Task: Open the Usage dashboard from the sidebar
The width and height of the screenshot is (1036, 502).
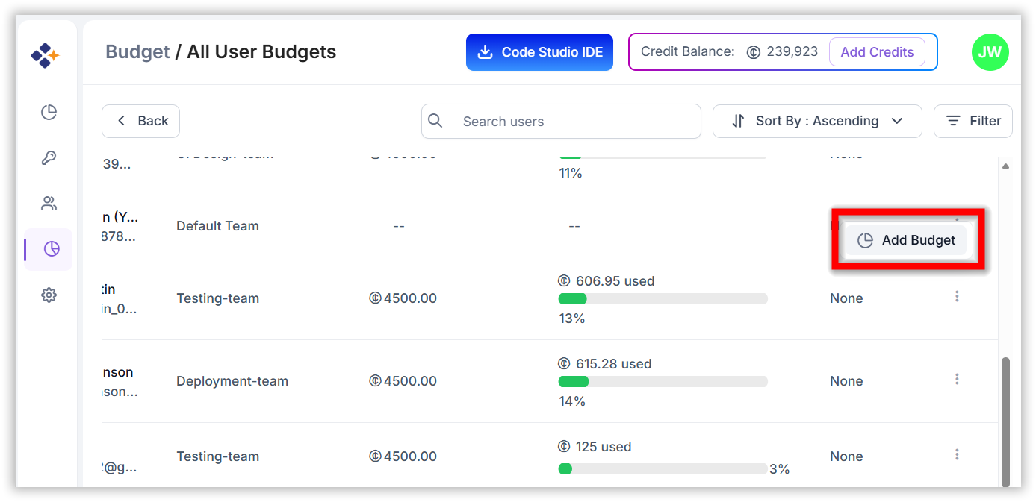Action: [x=48, y=112]
